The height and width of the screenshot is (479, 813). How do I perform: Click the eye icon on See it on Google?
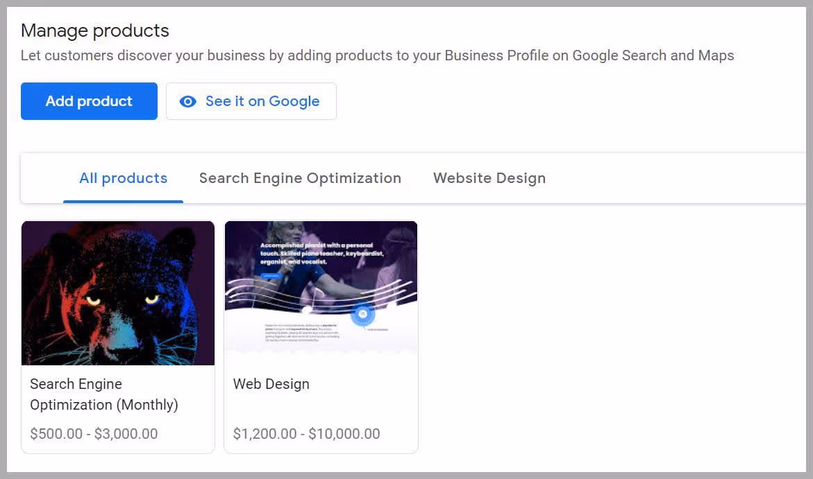[187, 101]
